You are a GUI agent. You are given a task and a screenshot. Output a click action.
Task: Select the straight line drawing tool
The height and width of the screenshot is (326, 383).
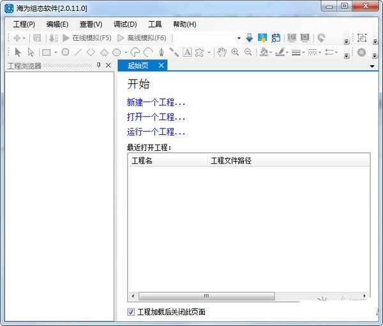click(x=78, y=52)
